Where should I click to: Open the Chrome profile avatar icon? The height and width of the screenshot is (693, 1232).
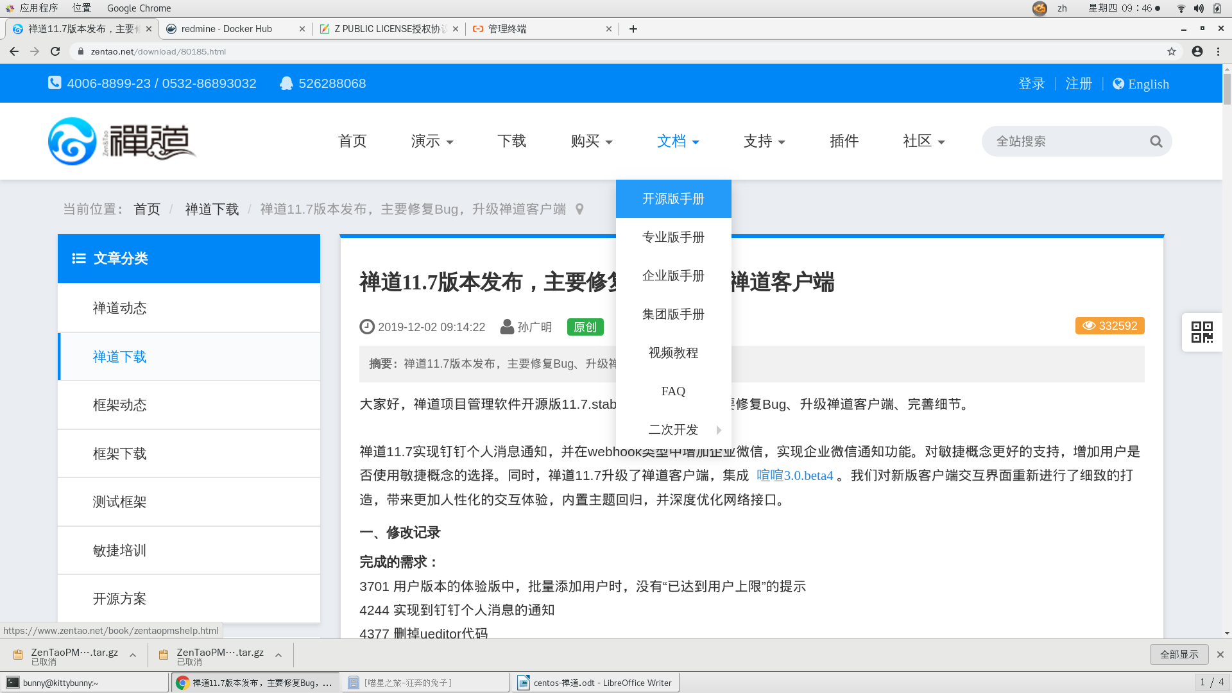click(x=1197, y=51)
